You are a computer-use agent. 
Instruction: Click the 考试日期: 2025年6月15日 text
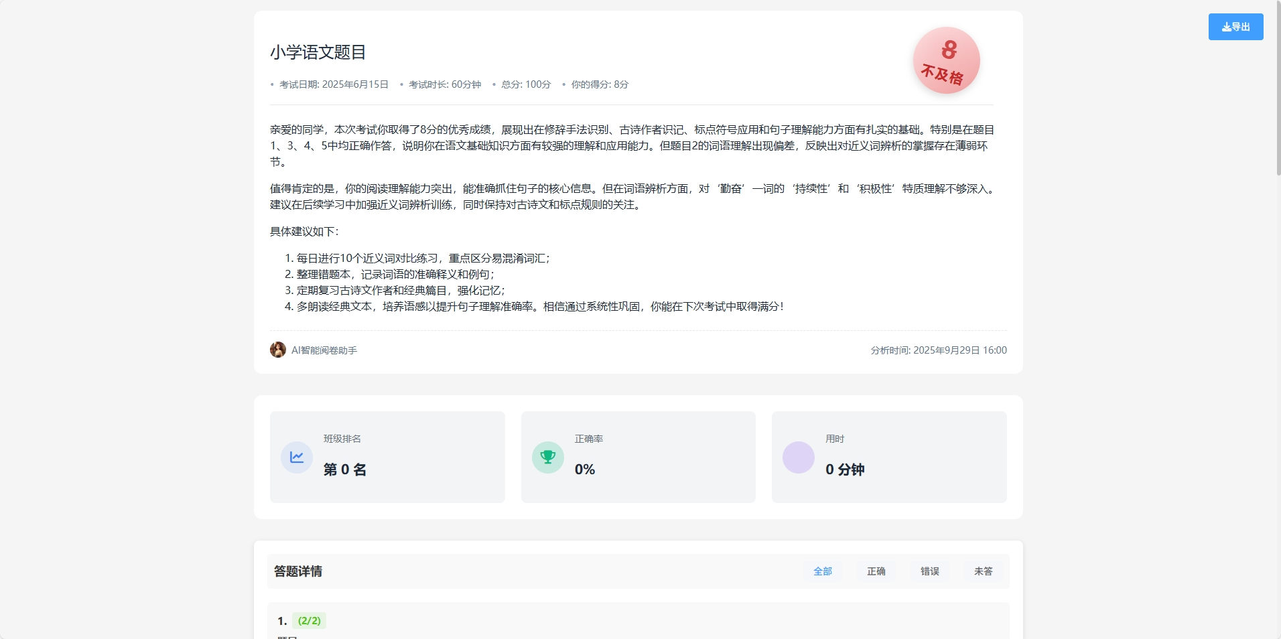pos(334,84)
